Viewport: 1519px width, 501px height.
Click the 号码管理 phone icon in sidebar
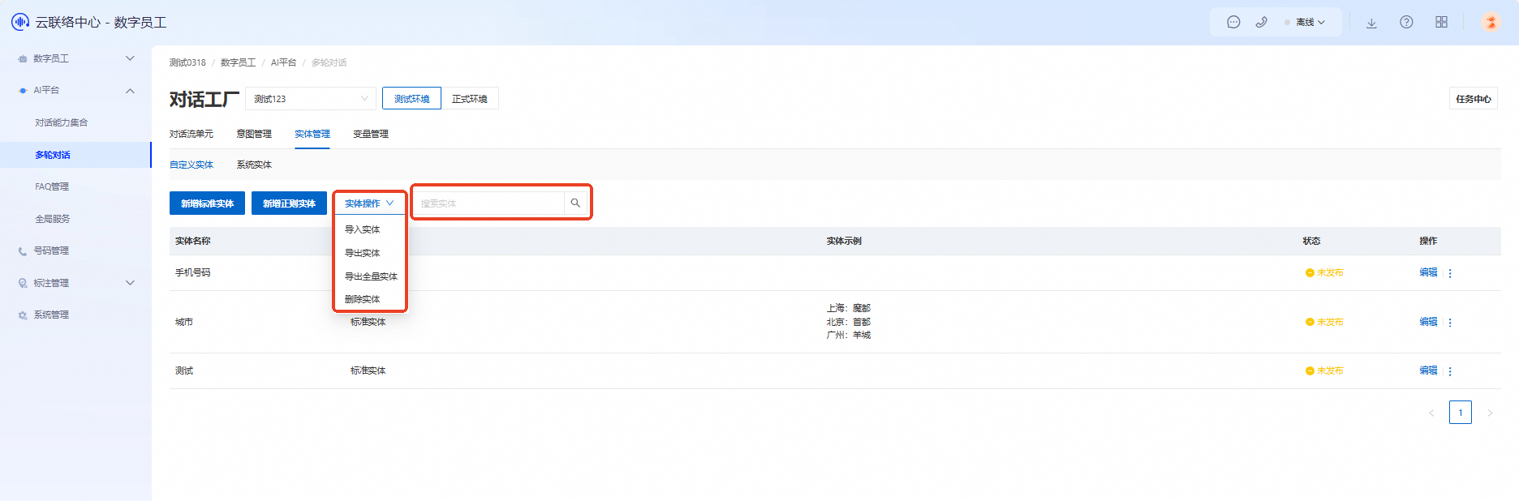point(23,251)
